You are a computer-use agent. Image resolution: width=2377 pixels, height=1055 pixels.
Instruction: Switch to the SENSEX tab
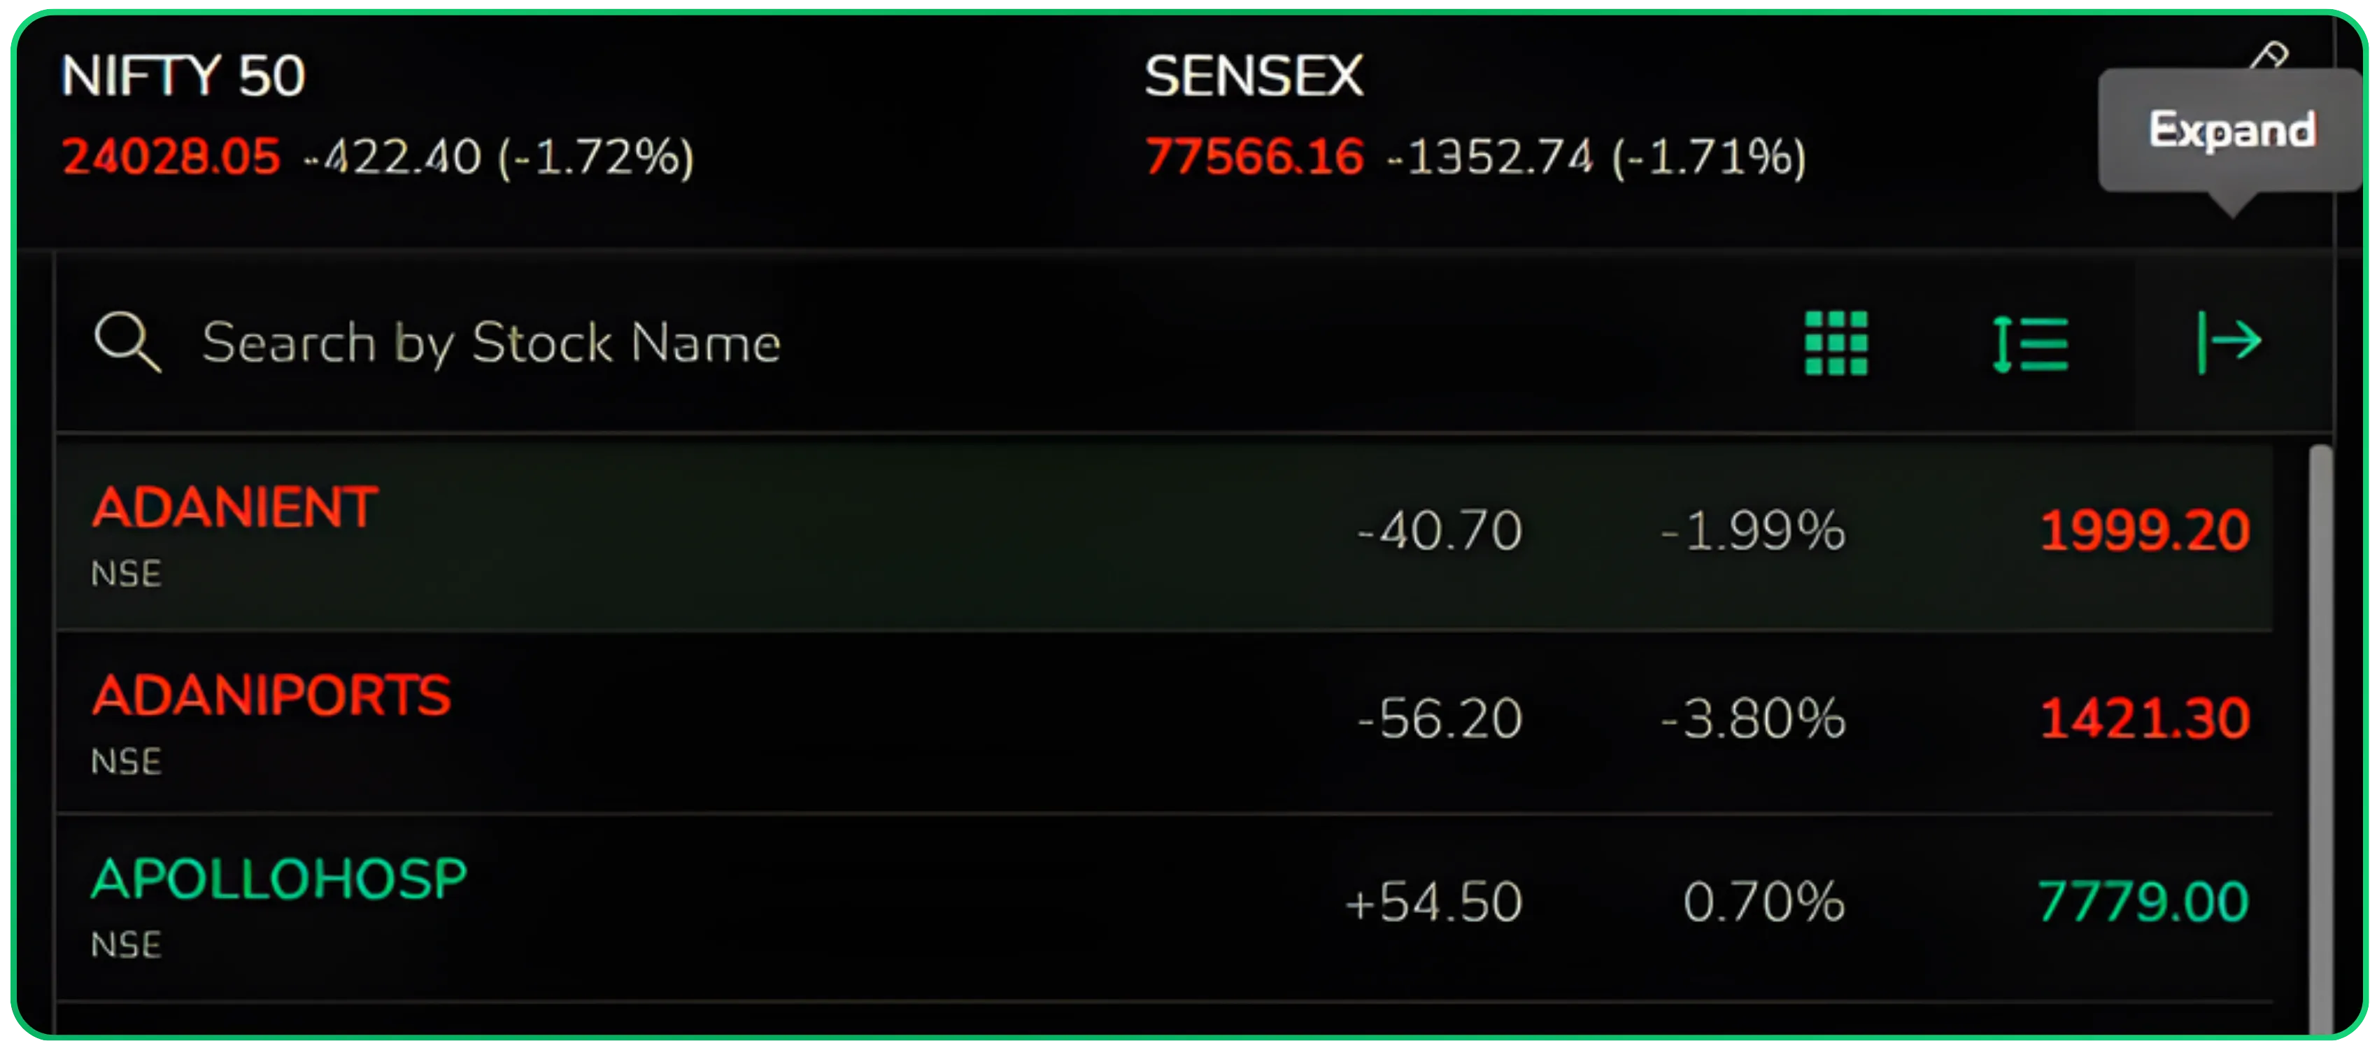[x=1253, y=77]
